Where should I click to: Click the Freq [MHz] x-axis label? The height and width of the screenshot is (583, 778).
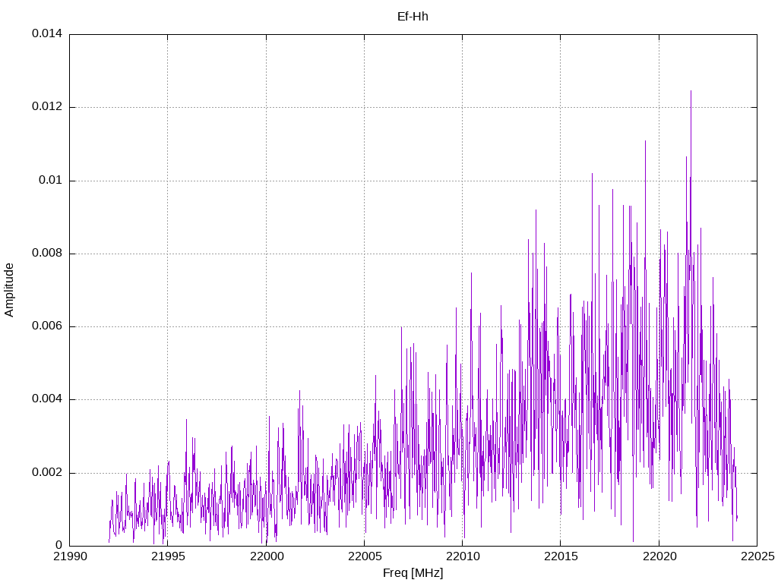point(413,573)
